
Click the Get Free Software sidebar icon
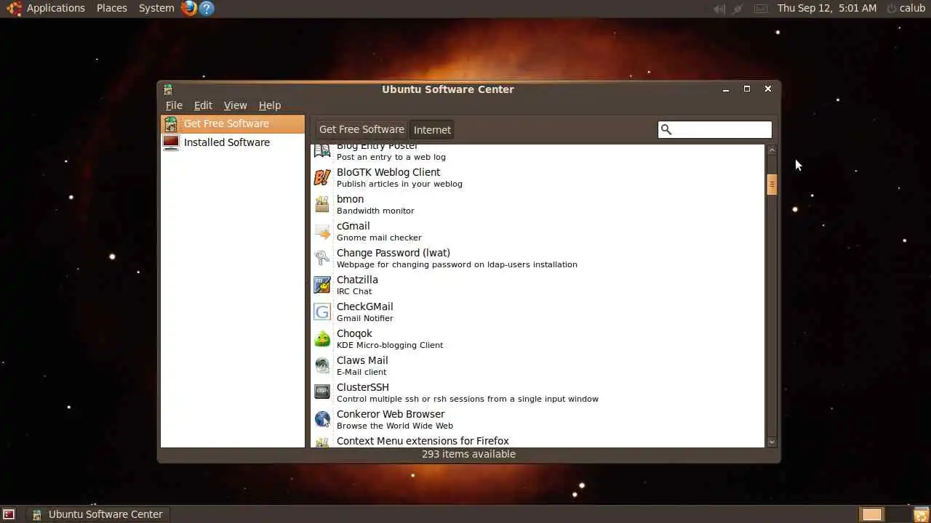[x=171, y=123]
